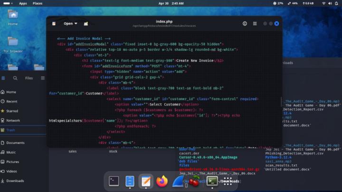Open the Files dock icon
The width and height of the screenshot is (342, 192).
[x=130, y=181]
